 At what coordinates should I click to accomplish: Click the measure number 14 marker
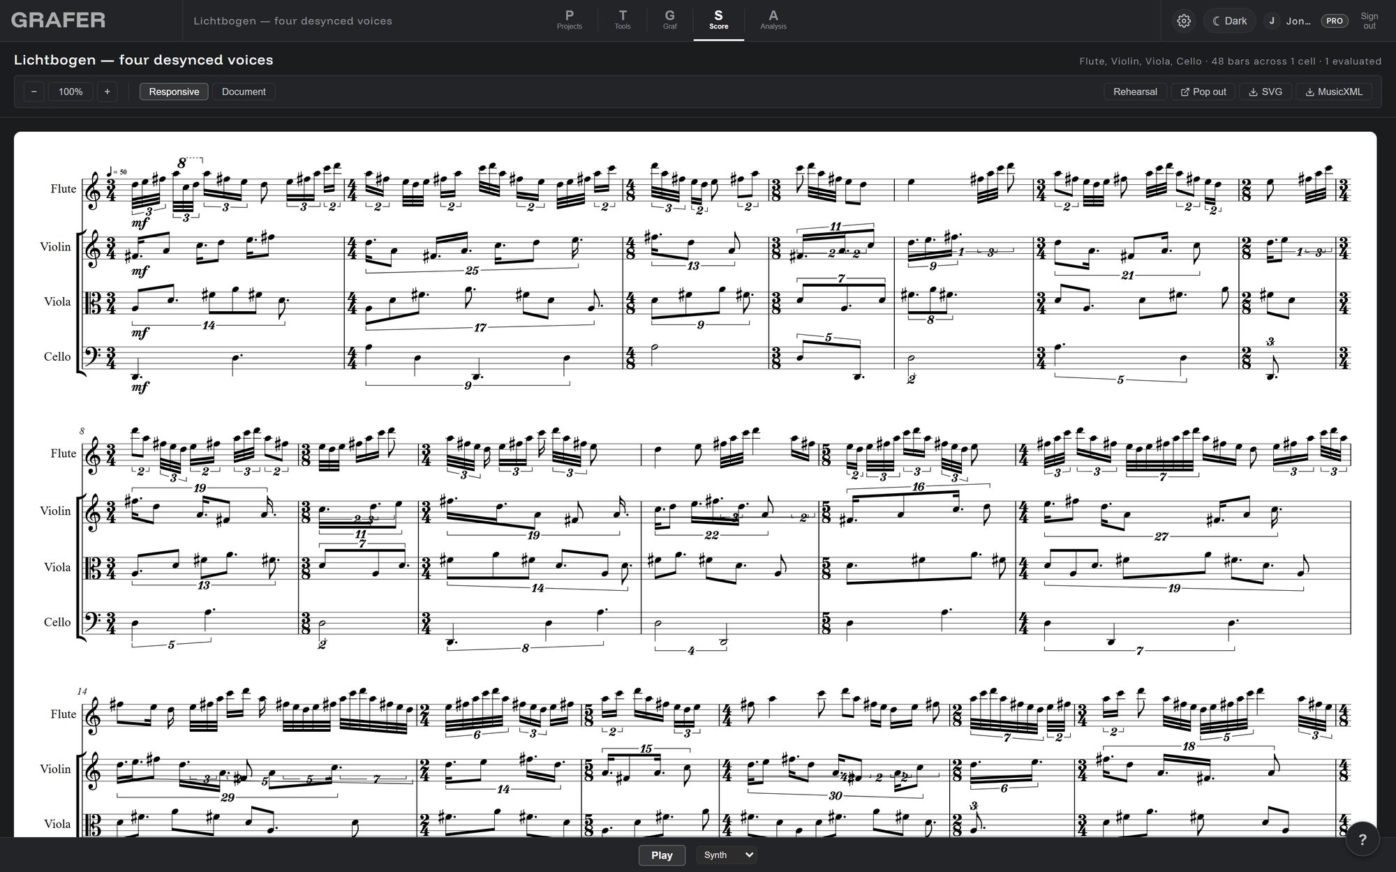(x=82, y=691)
